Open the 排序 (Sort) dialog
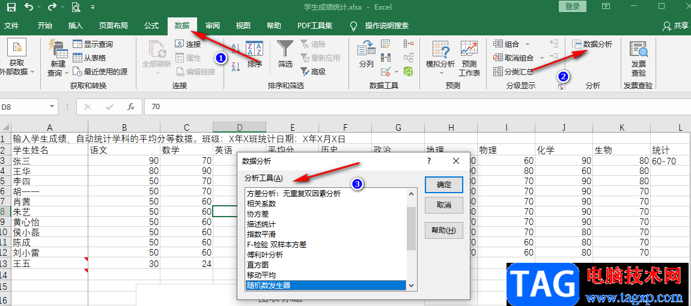691x306 pixels. [x=254, y=55]
